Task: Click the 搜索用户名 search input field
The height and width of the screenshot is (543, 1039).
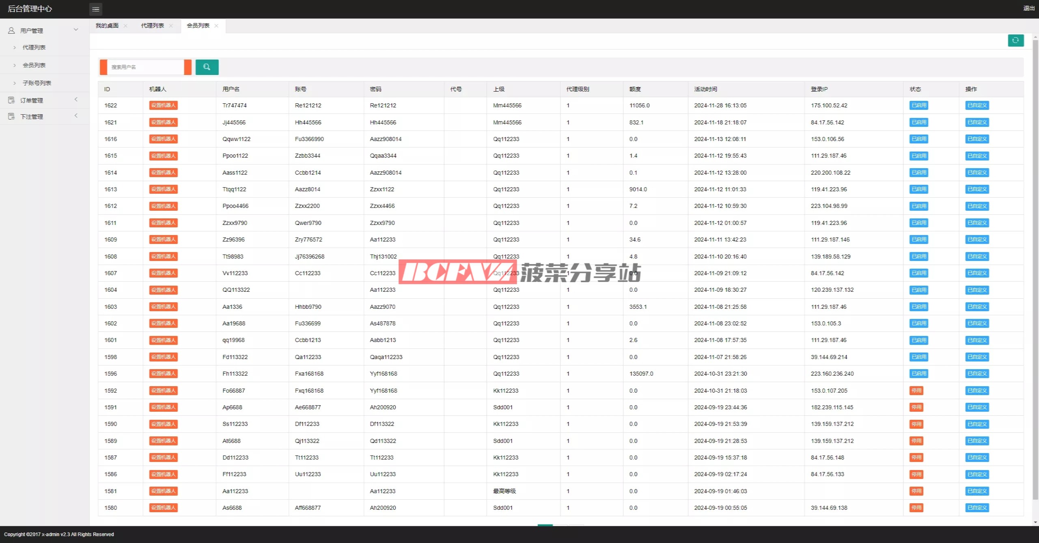Action: tap(145, 67)
